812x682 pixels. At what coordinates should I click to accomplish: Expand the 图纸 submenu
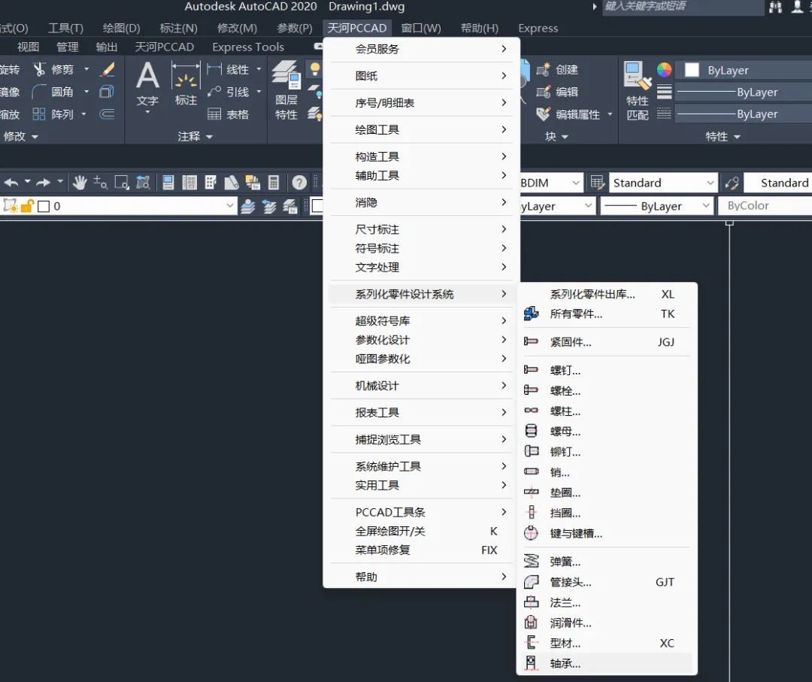[x=422, y=76]
